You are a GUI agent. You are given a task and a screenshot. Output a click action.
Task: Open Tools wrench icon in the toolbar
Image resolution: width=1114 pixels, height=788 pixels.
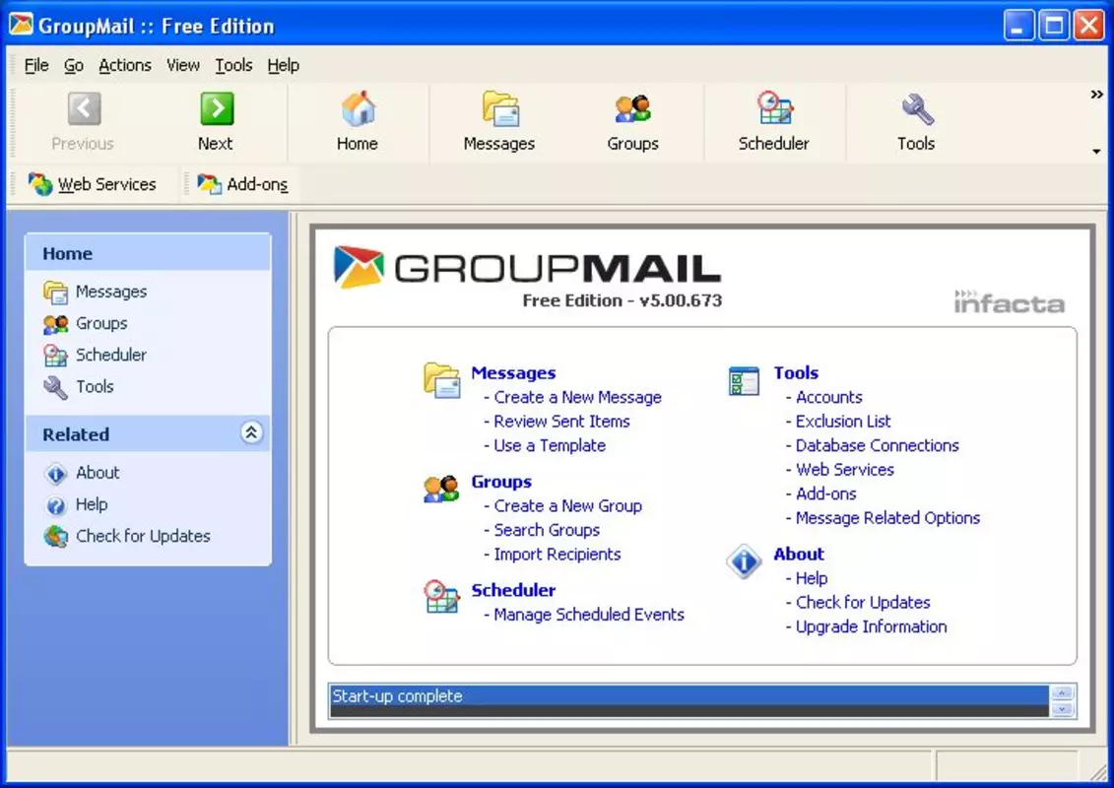point(916,108)
